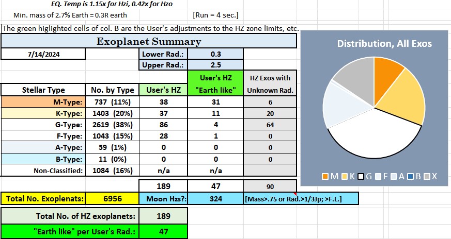Select the 'Moon Hzs?:' label cell

(163, 198)
